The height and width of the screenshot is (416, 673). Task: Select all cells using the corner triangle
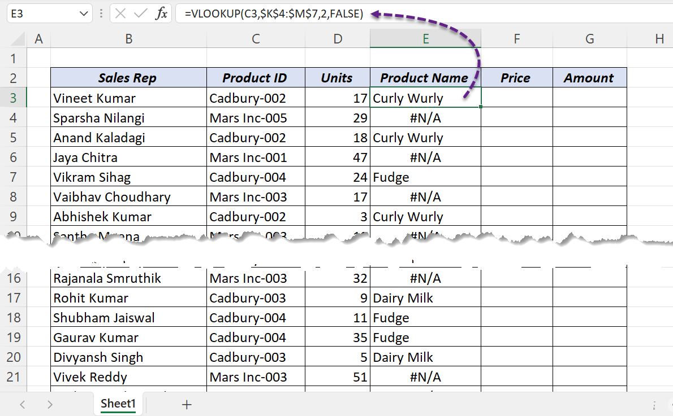pos(14,38)
